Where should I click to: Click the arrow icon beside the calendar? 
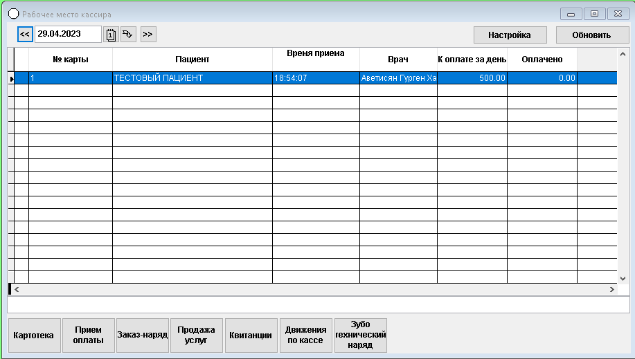tap(128, 34)
